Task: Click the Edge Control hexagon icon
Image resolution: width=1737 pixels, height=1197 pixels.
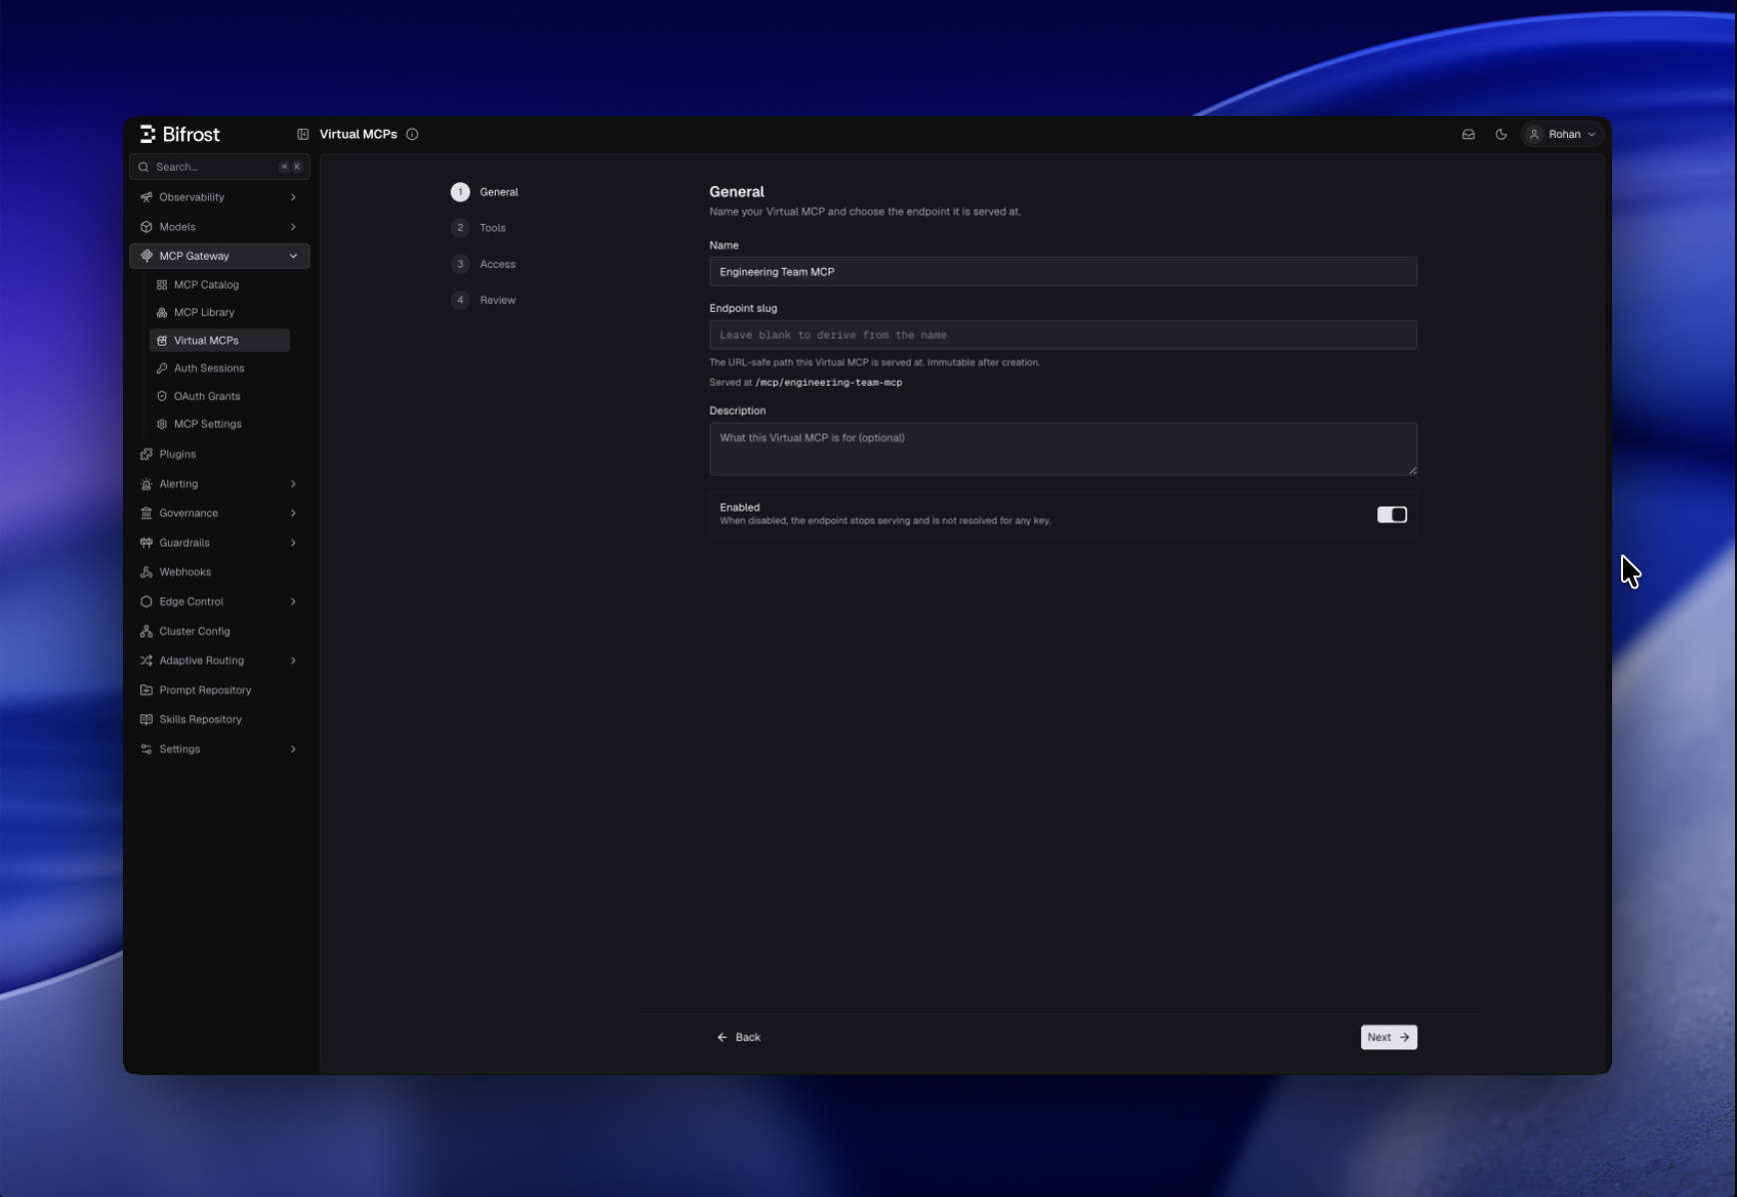Action: point(146,602)
